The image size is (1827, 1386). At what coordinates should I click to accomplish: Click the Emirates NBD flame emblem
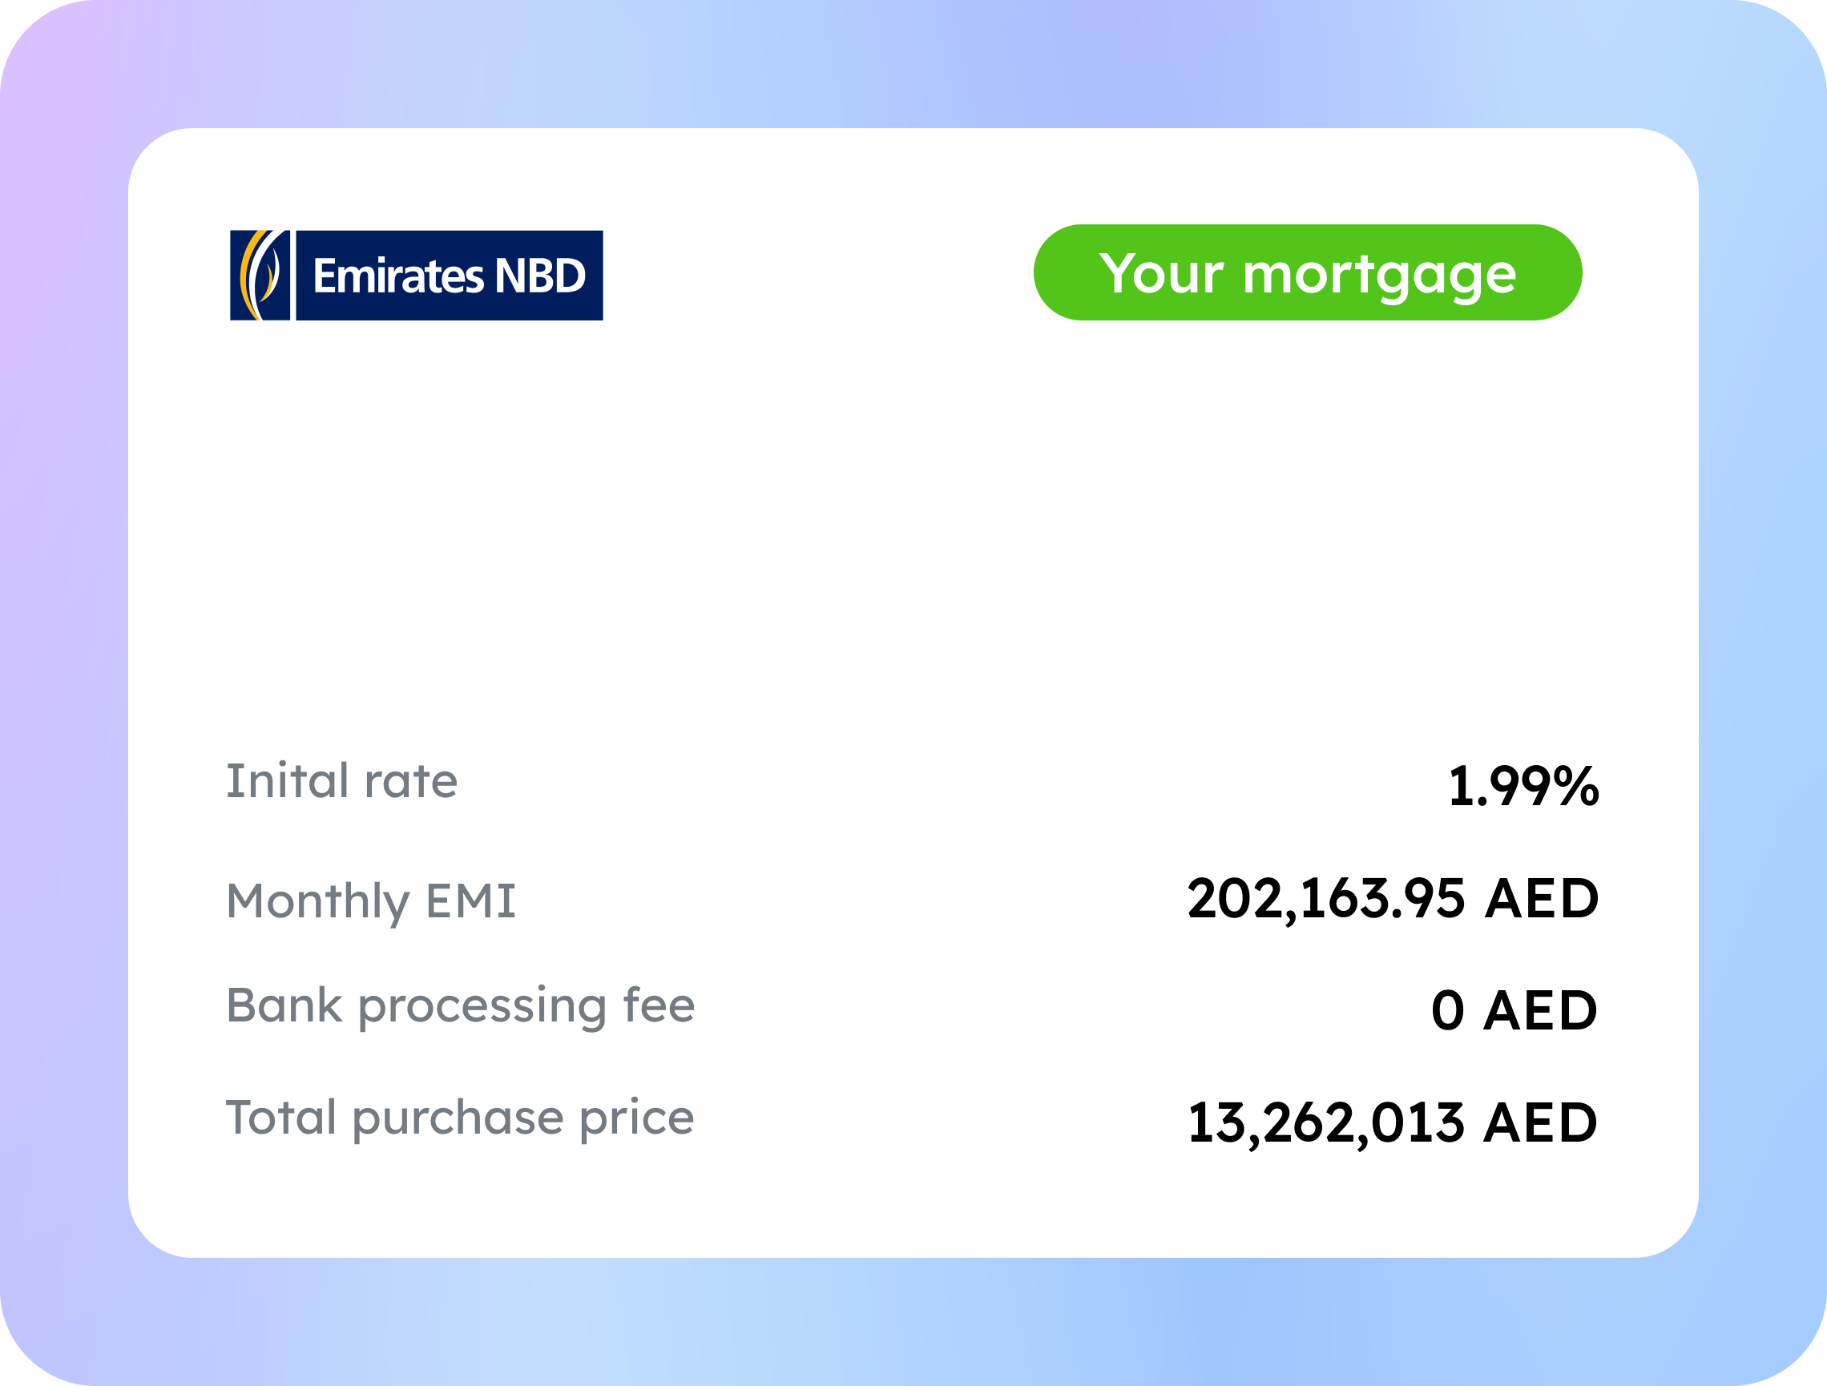pyautogui.click(x=260, y=275)
